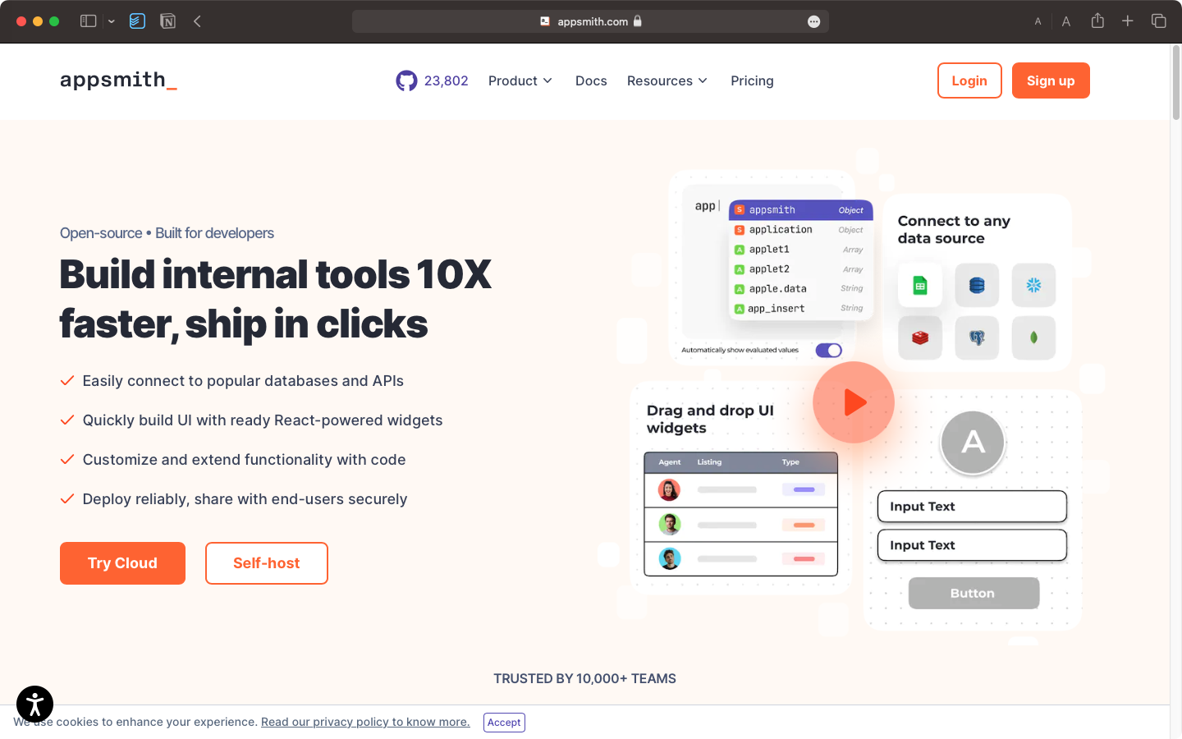Select appsmith Object autocomplete suggestion

pos(800,210)
